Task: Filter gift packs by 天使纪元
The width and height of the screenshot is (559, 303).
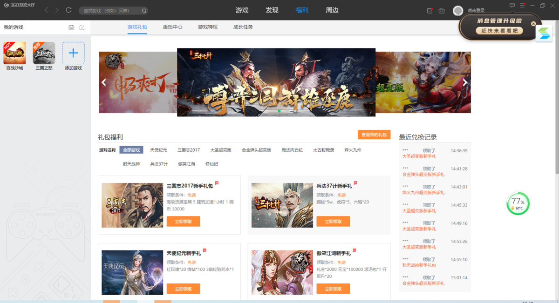Action: pos(158,150)
